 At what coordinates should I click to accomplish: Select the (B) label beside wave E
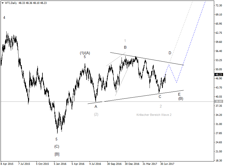(181, 98)
